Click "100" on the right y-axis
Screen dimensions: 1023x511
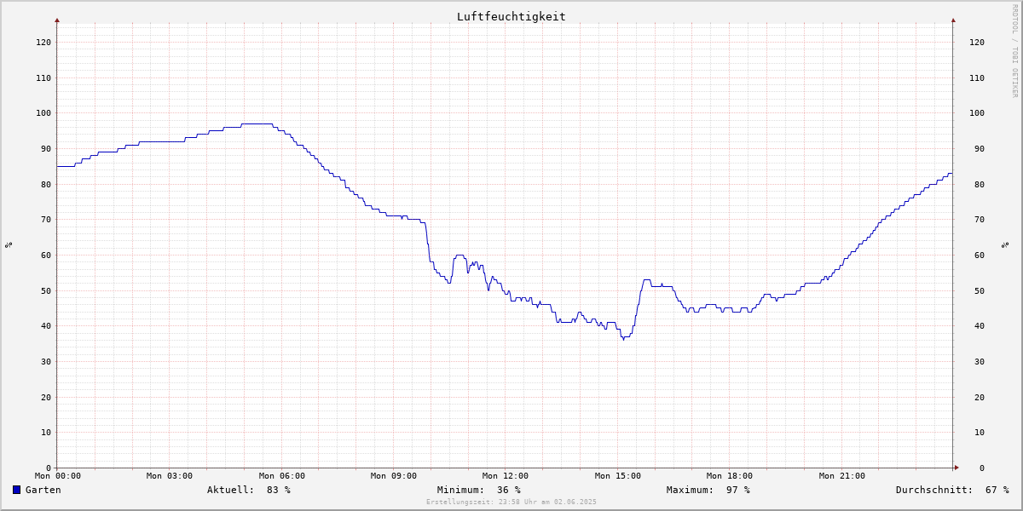pyautogui.click(x=977, y=112)
